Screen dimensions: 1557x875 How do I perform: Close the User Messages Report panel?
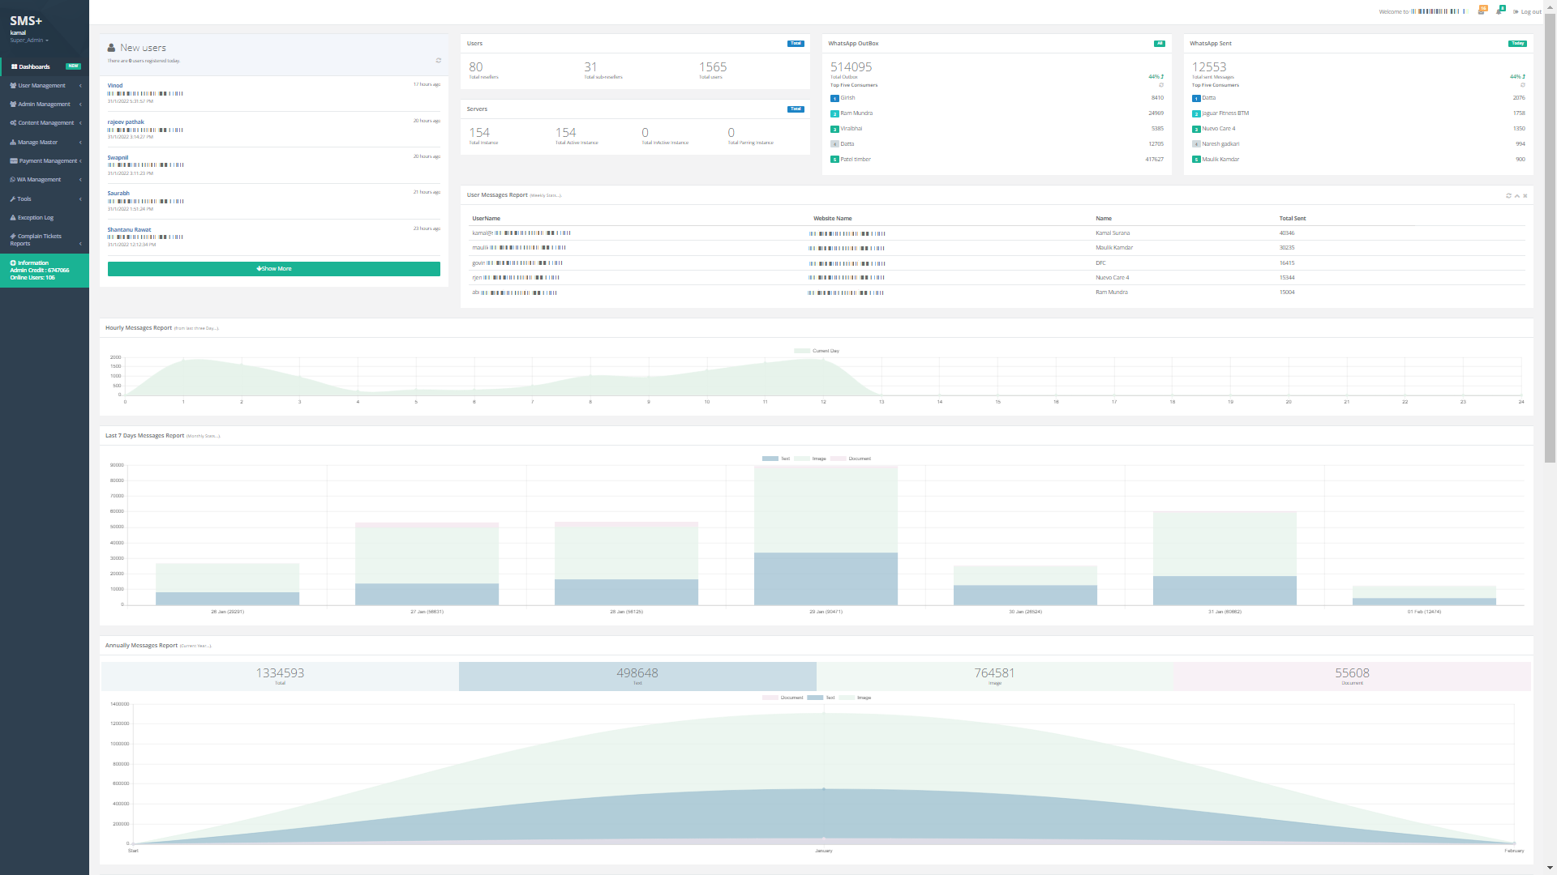click(1525, 196)
